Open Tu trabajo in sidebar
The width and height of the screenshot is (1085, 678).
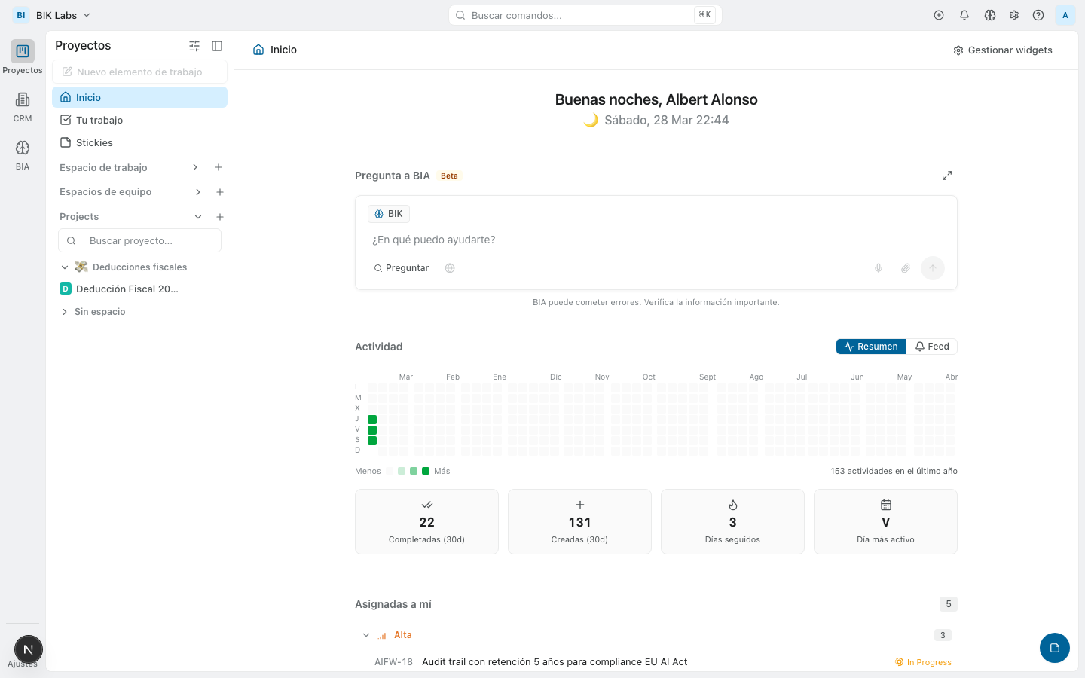99,120
